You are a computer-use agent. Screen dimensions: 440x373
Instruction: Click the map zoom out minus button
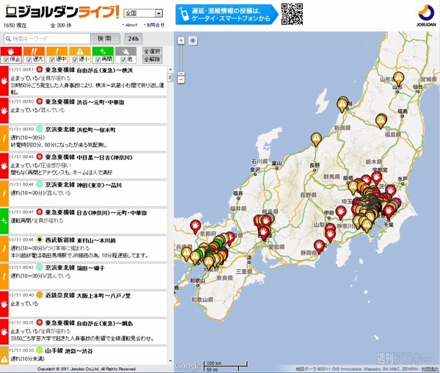(x=181, y=79)
